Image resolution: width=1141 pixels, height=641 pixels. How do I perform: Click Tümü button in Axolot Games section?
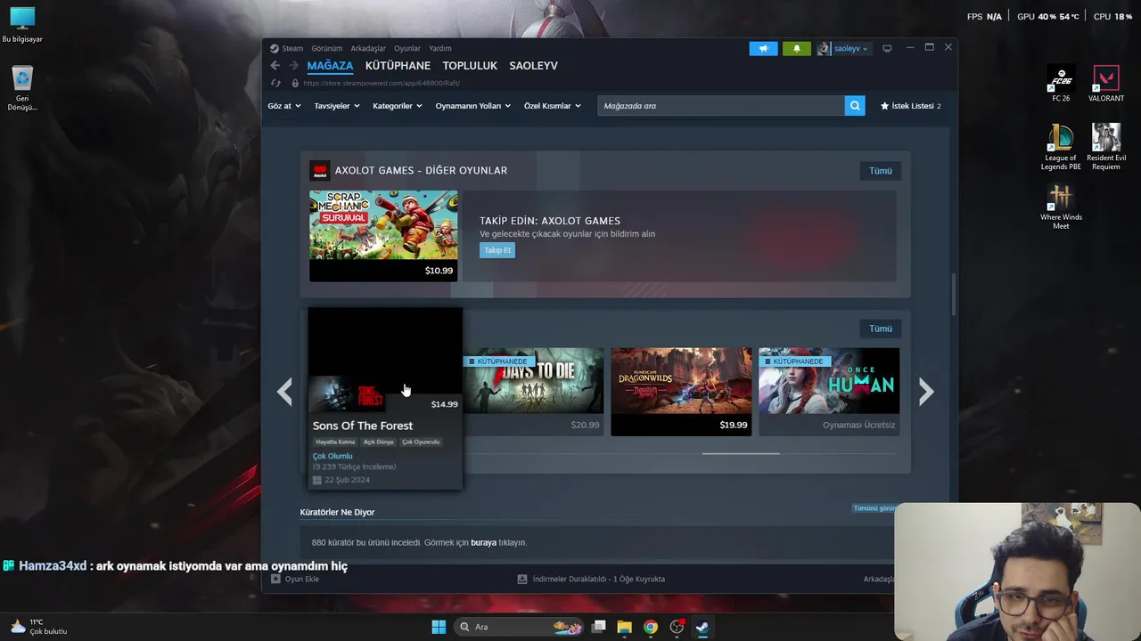coord(881,171)
